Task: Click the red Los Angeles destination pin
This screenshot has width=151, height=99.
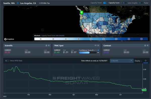Action: point(85,30)
